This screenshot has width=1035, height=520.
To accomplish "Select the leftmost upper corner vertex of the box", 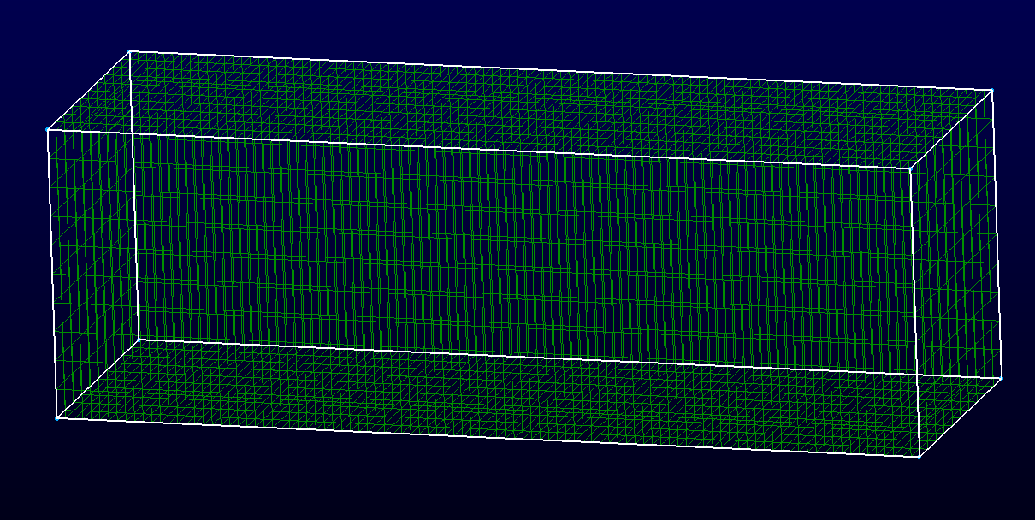I will point(47,129).
